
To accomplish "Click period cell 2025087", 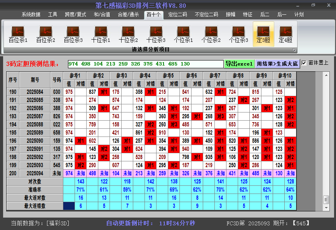I will click(35, 116).
